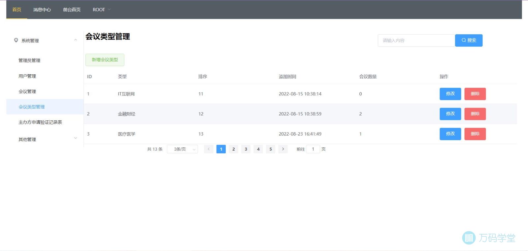Click the 操作 column header
Viewport: 528px width, 251px height.
(x=444, y=77)
